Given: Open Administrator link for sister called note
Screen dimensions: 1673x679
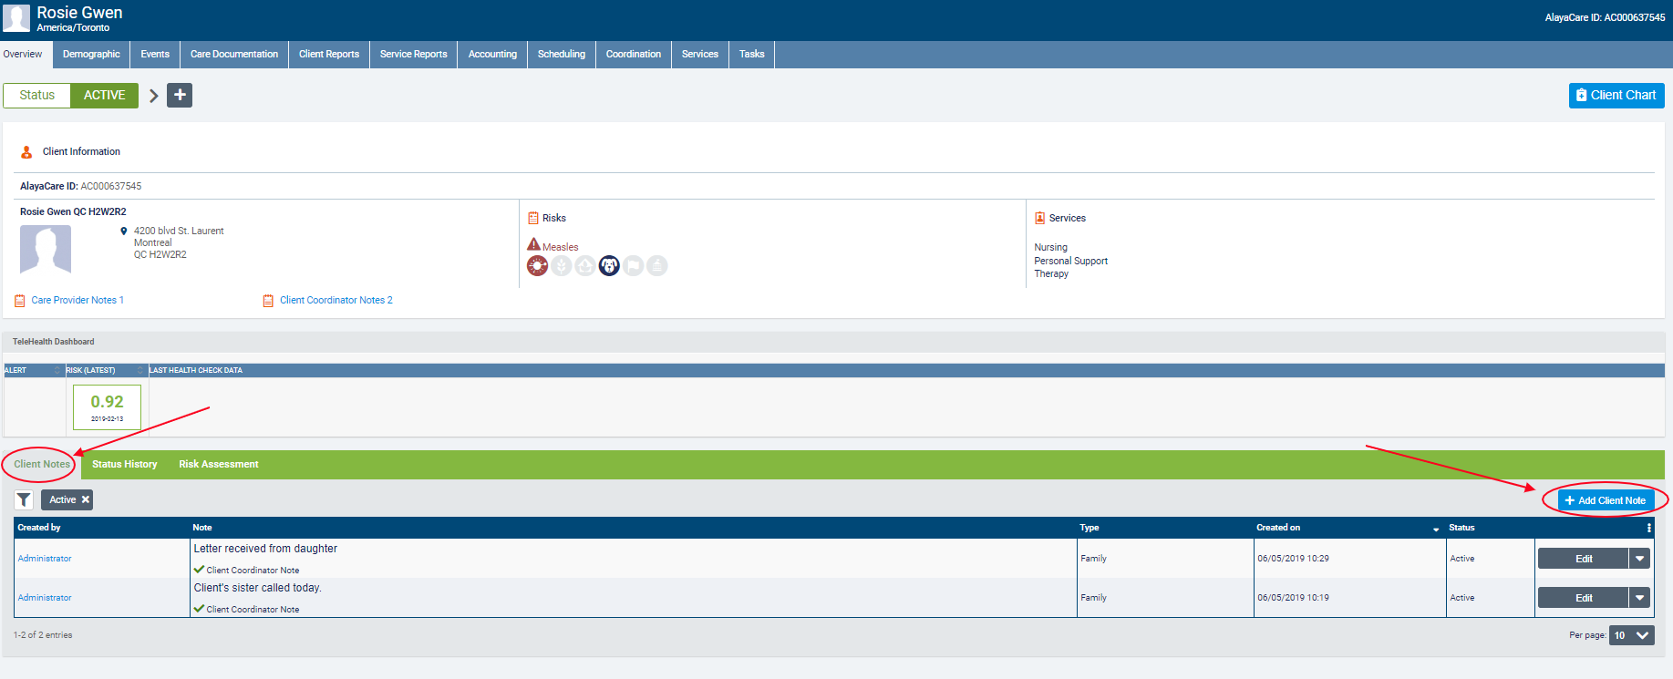Looking at the screenshot, I should [45, 598].
